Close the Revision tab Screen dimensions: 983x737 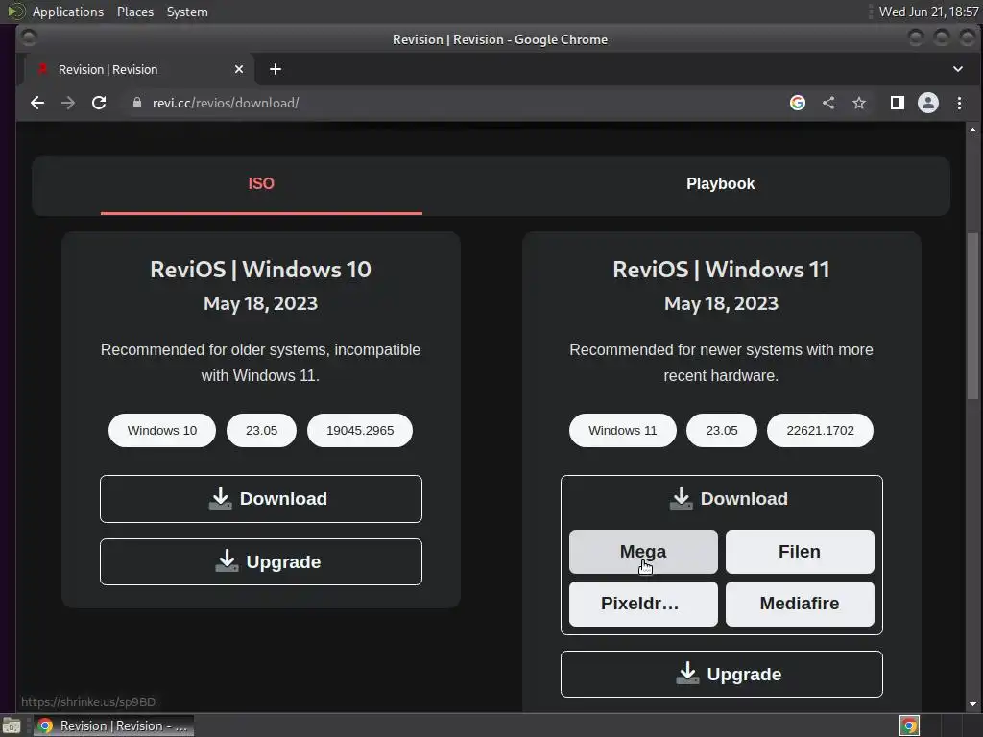[239, 69]
